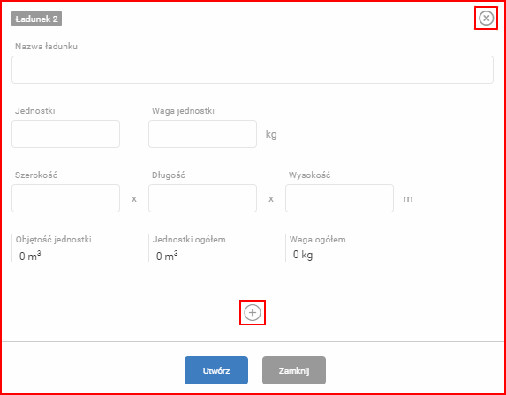Focus the Wysokość dimension field
Screen dimensions: 506x395
[x=339, y=198]
